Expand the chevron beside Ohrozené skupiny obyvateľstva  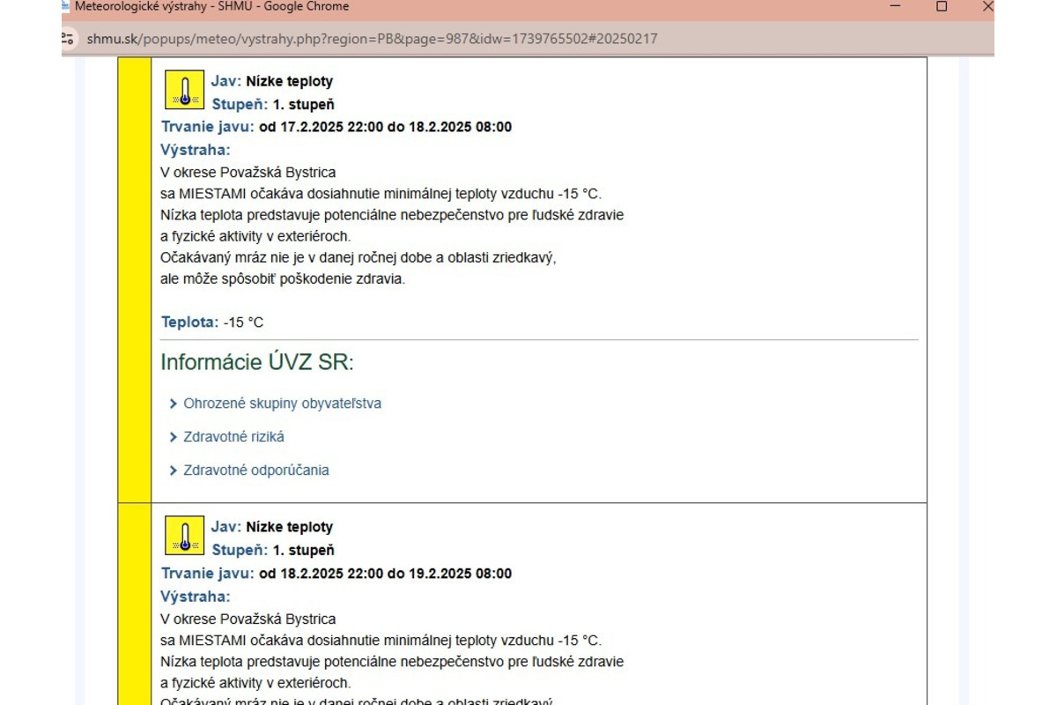174,404
